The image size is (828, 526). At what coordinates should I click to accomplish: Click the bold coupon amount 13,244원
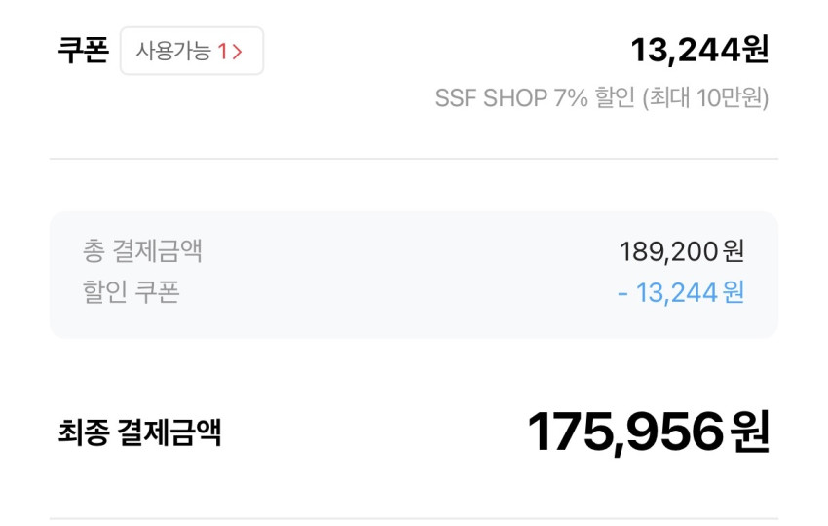pyautogui.click(x=699, y=50)
